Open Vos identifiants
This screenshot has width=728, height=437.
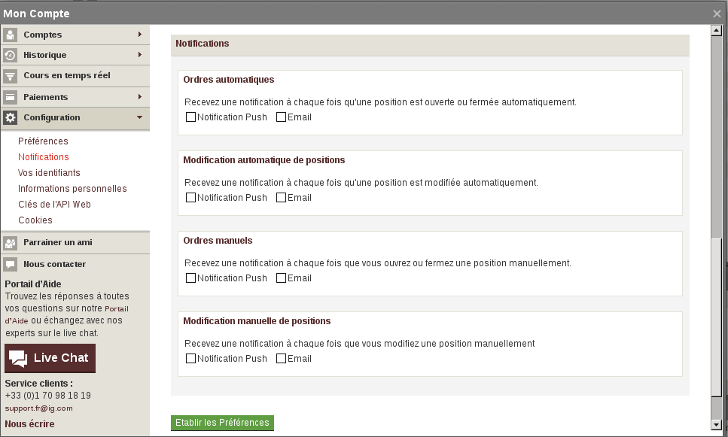49,172
